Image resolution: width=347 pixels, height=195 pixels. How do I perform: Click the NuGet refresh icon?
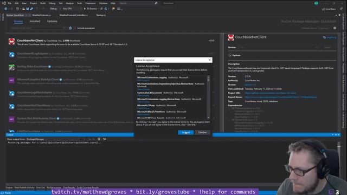click(70, 28)
